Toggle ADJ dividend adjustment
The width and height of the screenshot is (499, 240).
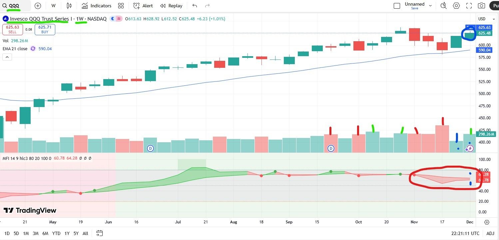click(490, 233)
